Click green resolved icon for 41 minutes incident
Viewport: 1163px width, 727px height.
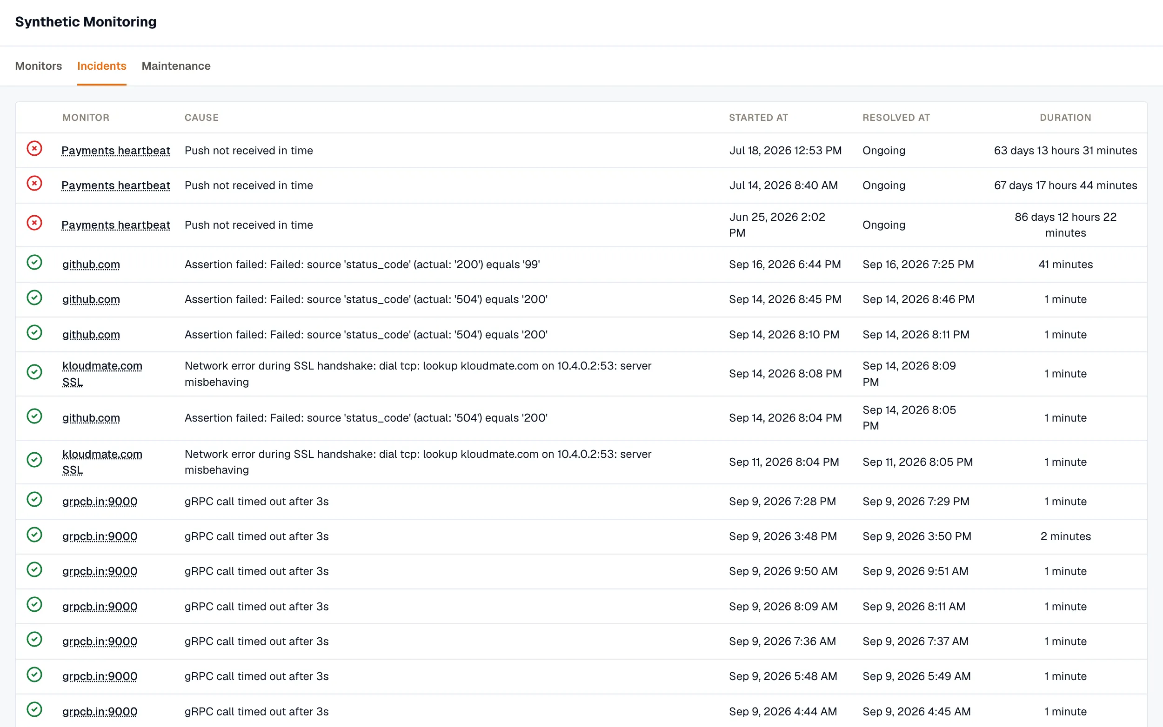pyautogui.click(x=34, y=263)
